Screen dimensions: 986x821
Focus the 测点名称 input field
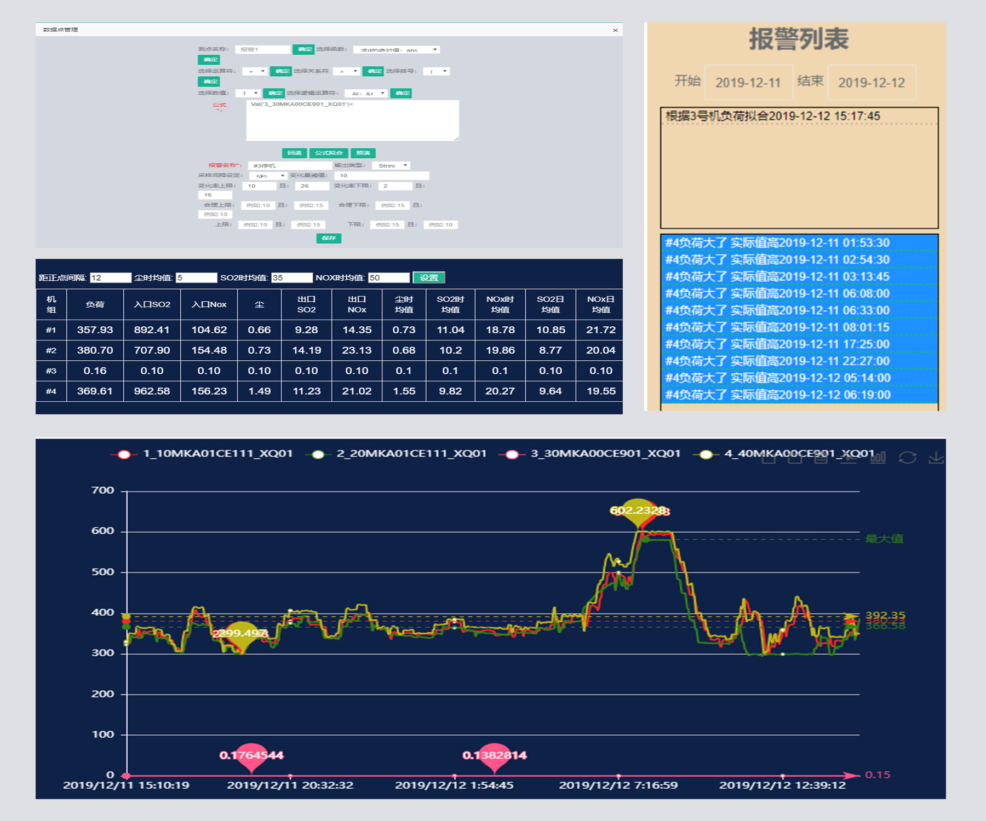pos(263,49)
